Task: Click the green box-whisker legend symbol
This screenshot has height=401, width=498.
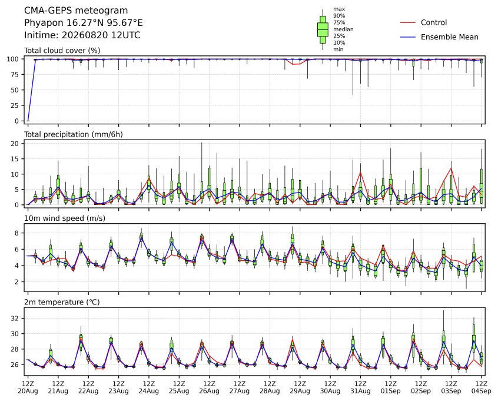Action: point(323,29)
